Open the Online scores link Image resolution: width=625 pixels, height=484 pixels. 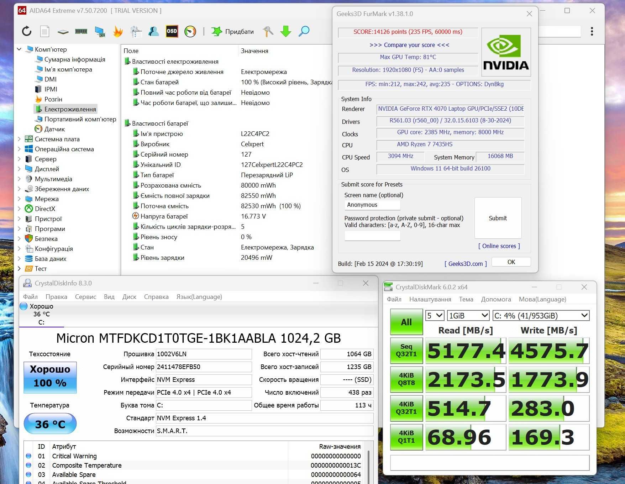(499, 246)
